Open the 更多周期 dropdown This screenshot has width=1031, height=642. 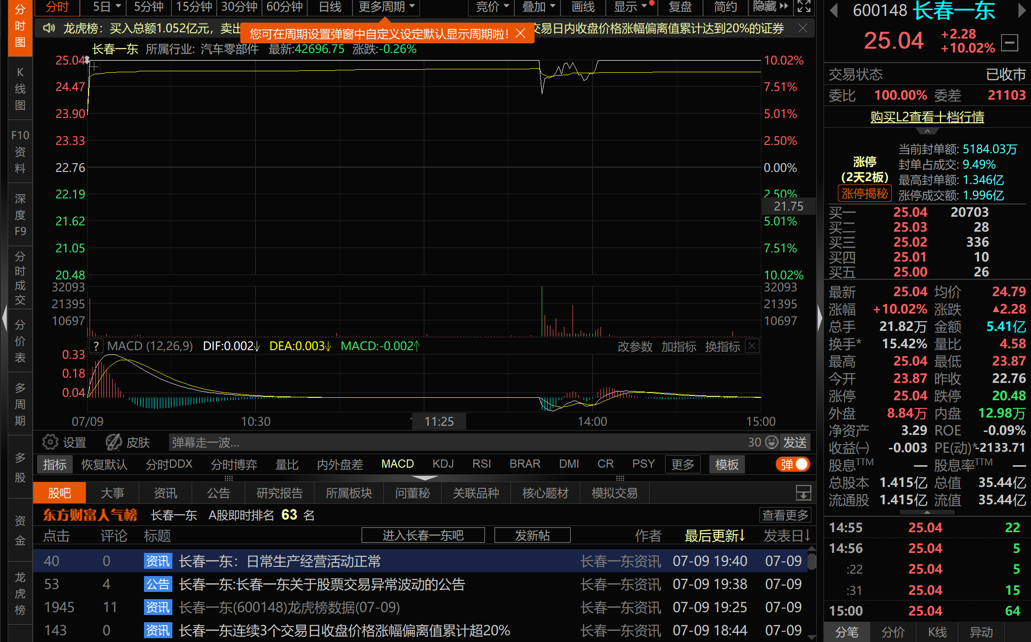coord(386,7)
